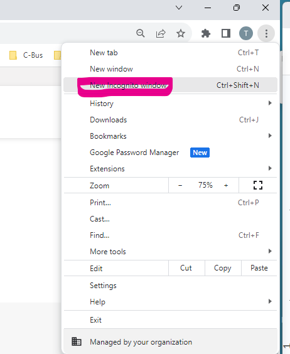Select New window menu item
290x354 pixels.
click(x=170, y=69)
